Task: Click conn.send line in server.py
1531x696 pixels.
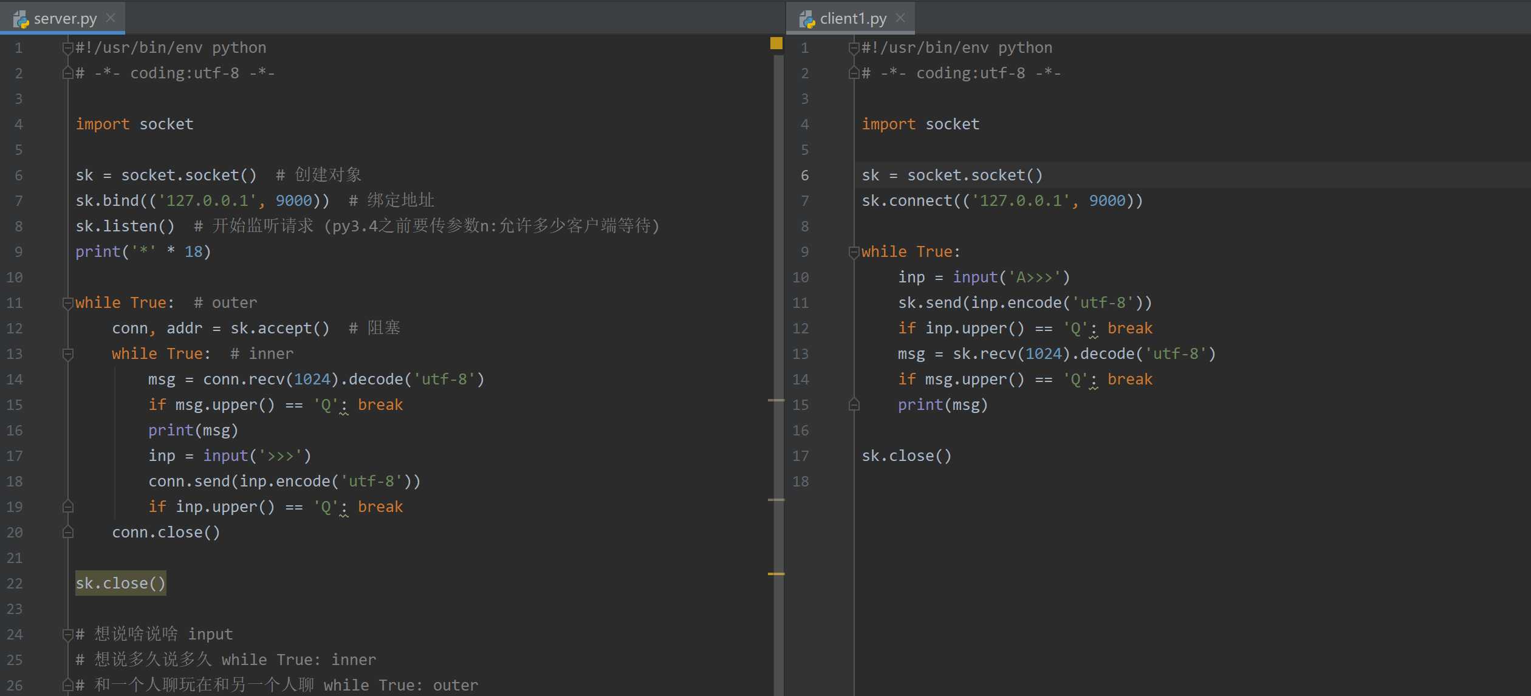Action: (x=284, y=482)
